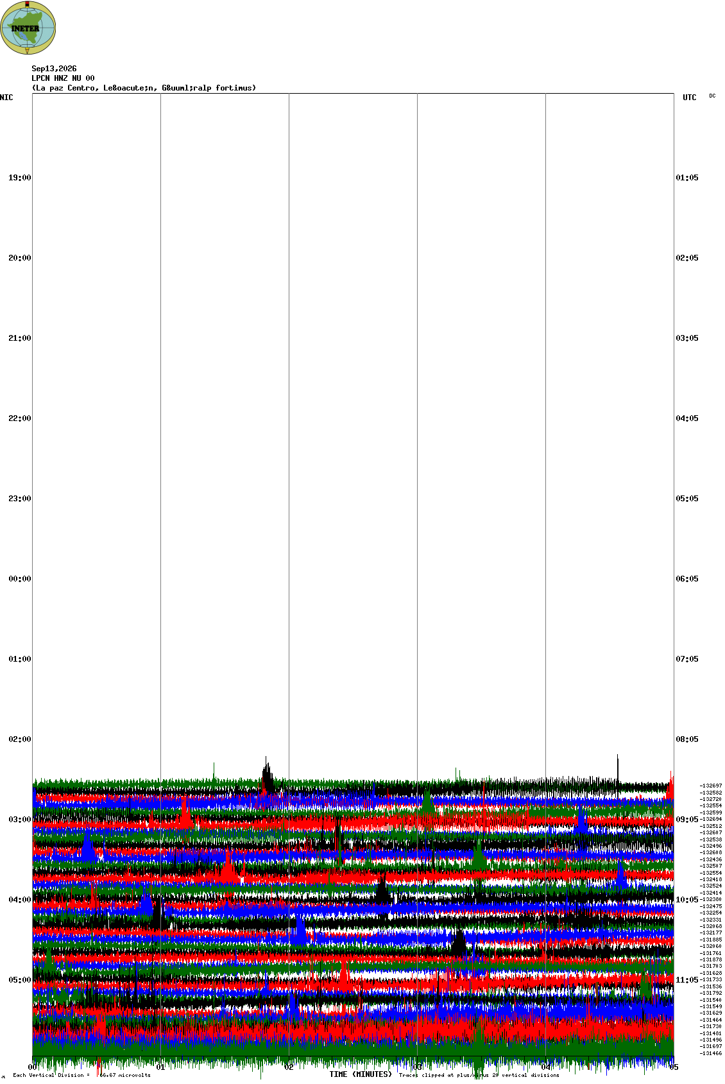Click the La paz Centro location description
This screenshot has height=1084, width=725.
click(x=144, y=88)
